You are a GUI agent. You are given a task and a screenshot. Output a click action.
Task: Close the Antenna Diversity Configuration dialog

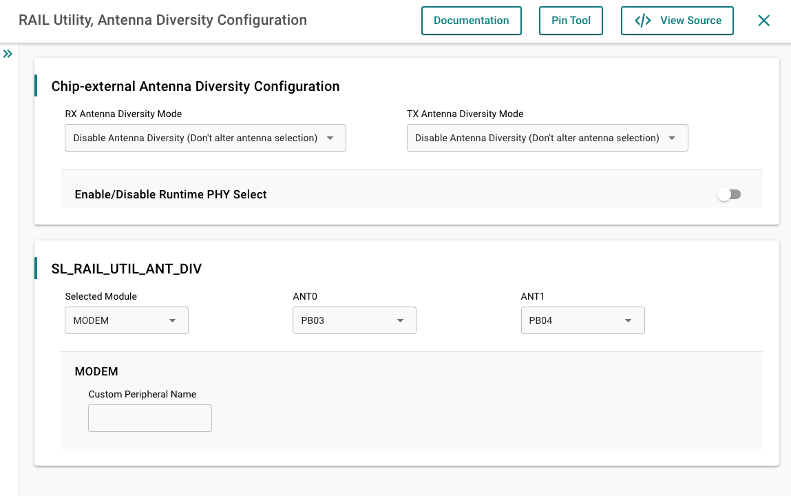[763, 20]
